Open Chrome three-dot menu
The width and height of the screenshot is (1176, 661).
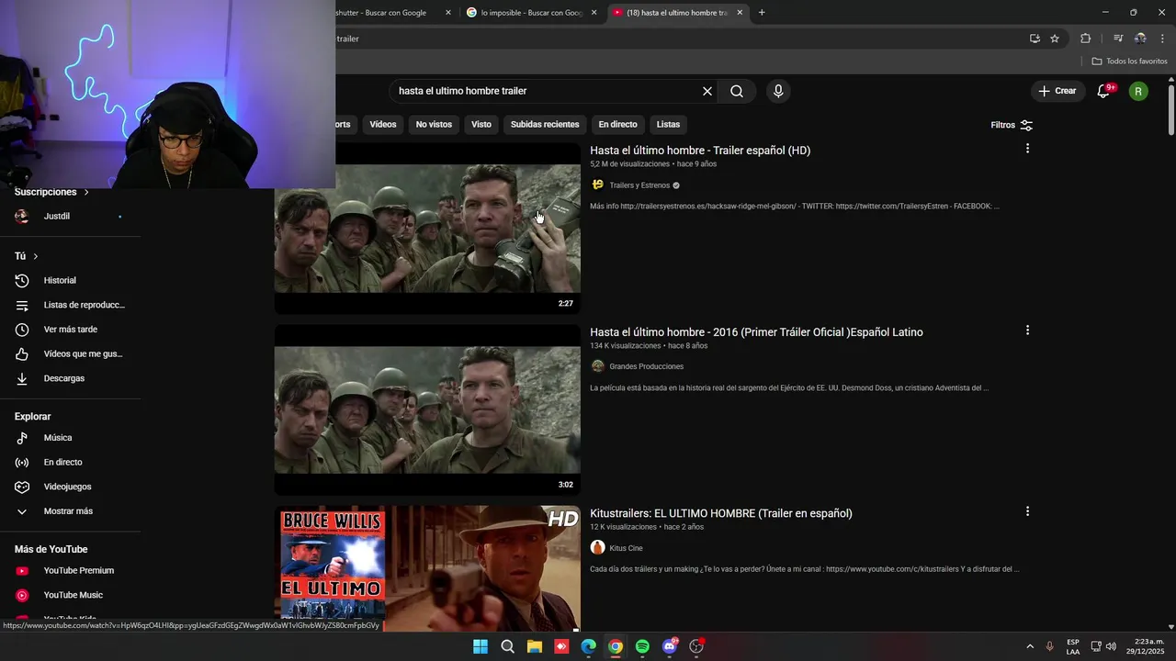coord(1163,39)
